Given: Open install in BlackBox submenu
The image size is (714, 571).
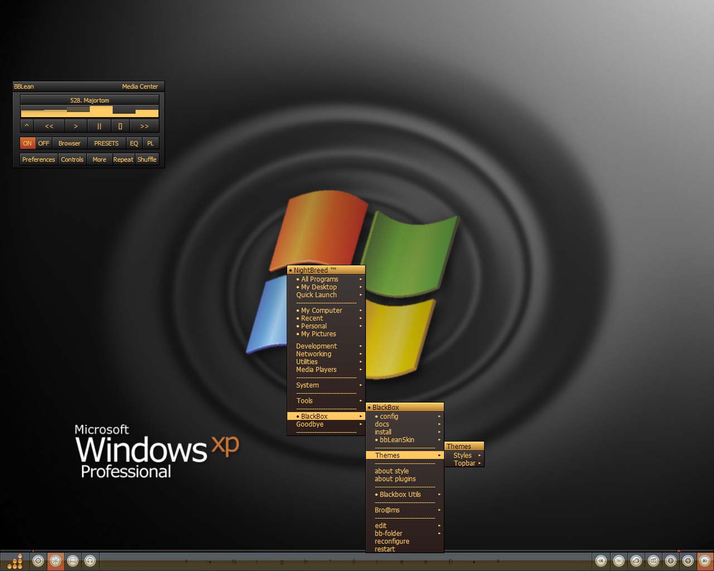Looking at the screenshot, I should tap(405, 432).
